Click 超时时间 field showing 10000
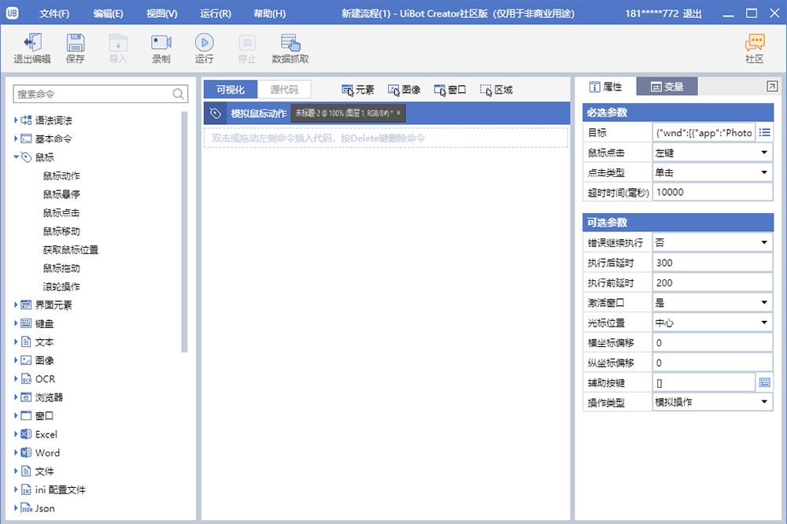 (x=712, y=192)
